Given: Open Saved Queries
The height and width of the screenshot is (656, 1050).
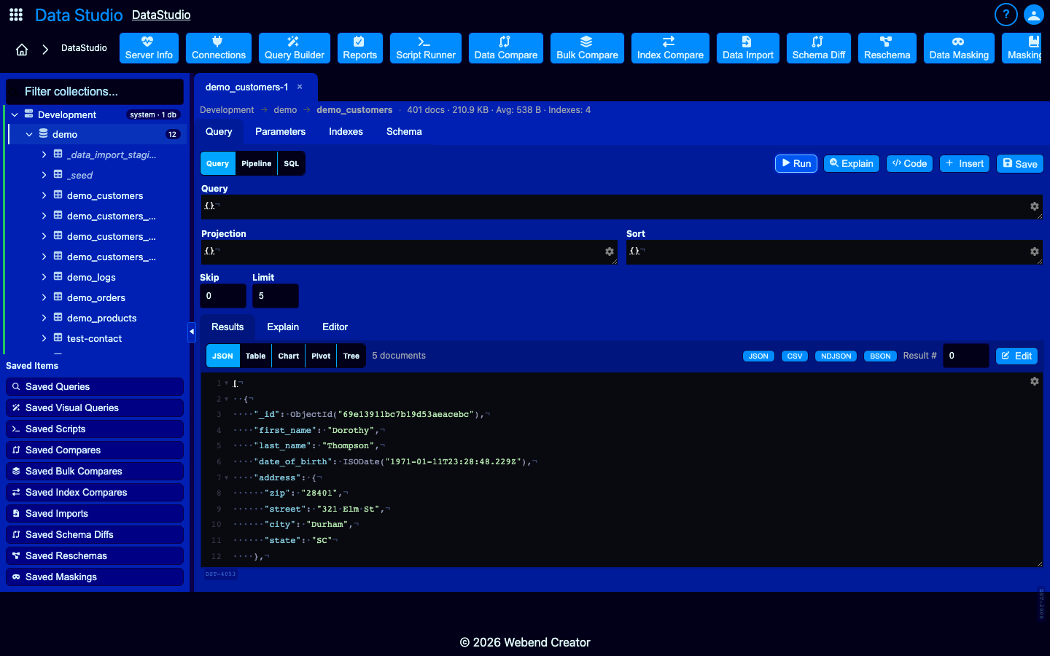Looking at the screenshot, I should (95, 386).
